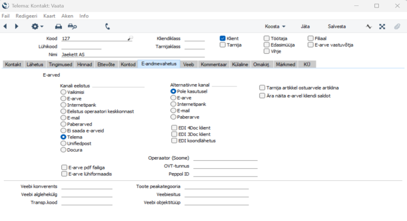Click the OVT-tunnus input field
Image resolution: width=407 pixels, height=221 pixels.
(225, 166)
